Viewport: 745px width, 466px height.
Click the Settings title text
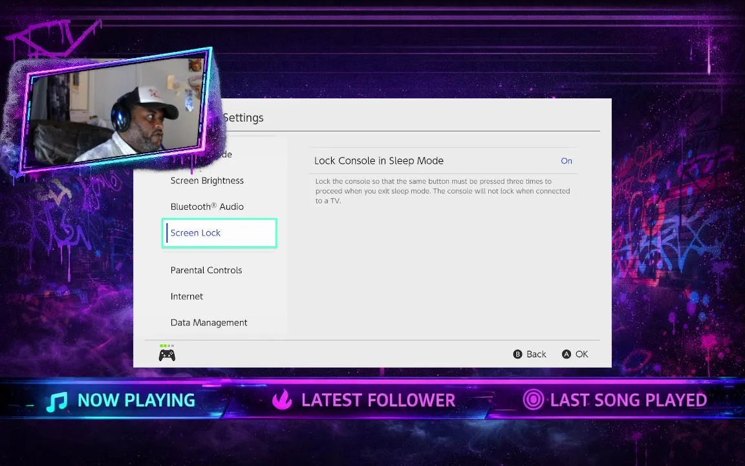click(x=243, y=117)
